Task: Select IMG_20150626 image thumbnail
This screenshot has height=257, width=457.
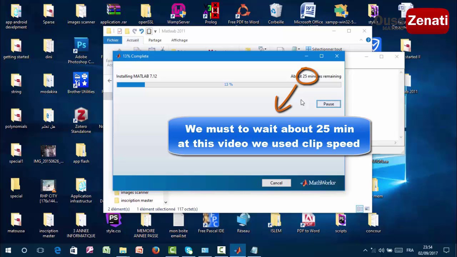Action: pos(49,154)
